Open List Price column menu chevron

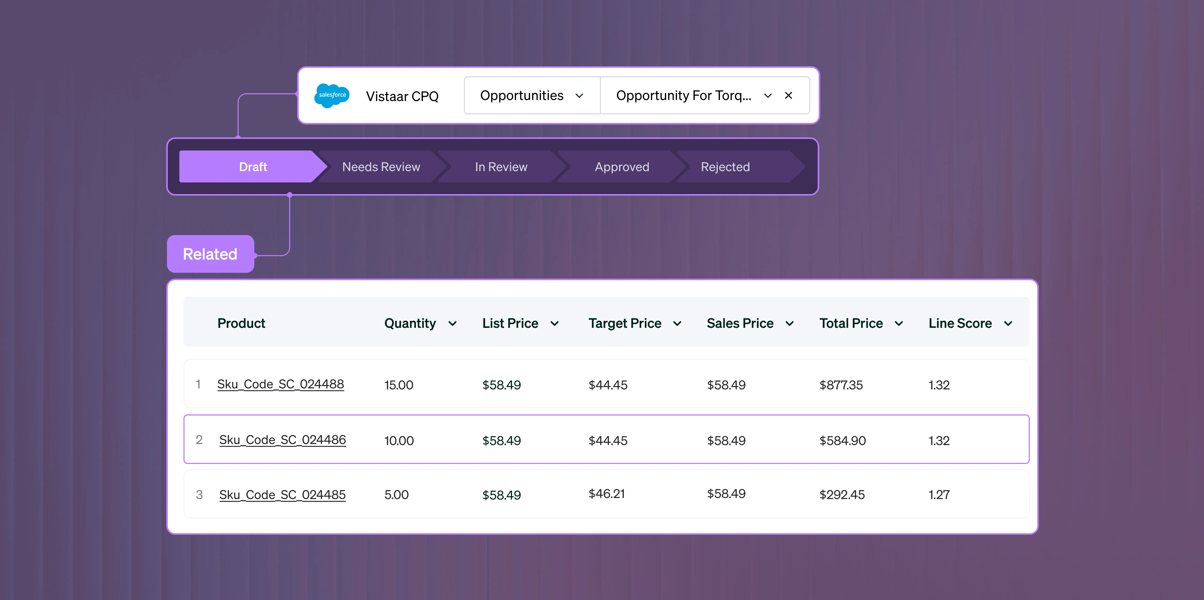click(x=555, y=323)
